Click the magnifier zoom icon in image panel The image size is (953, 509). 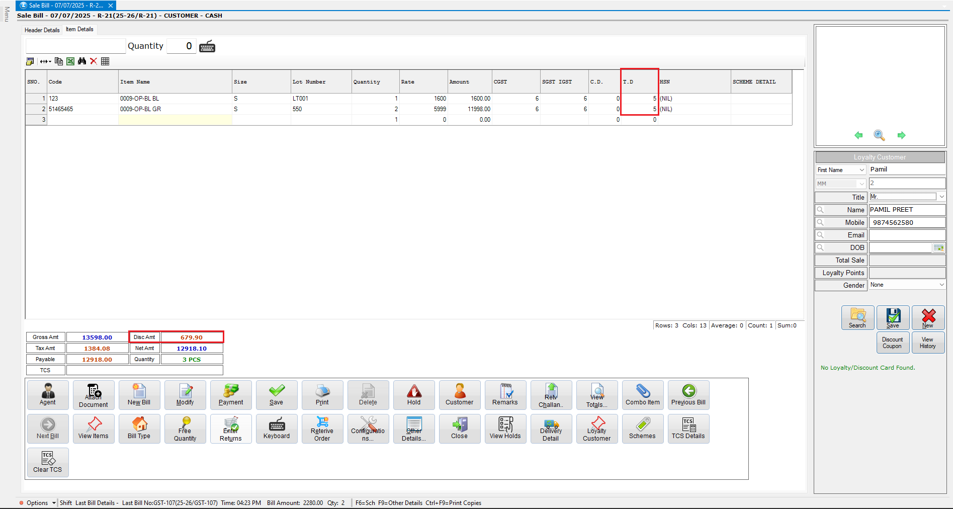(x=879, y=135)
